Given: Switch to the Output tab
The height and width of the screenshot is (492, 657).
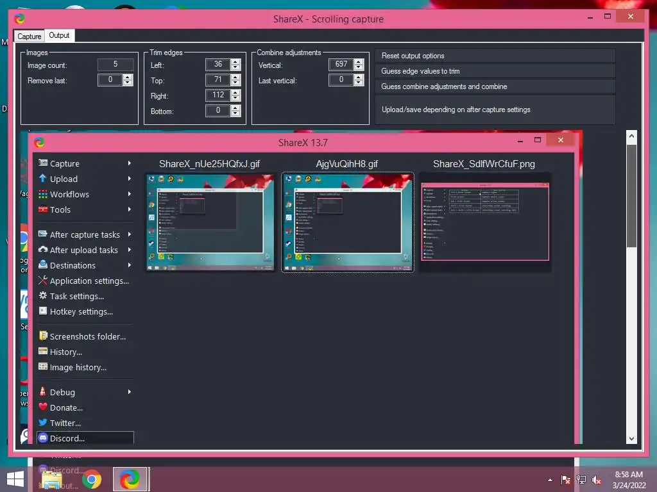Looking at the screenshot, I should click(59, 36).
